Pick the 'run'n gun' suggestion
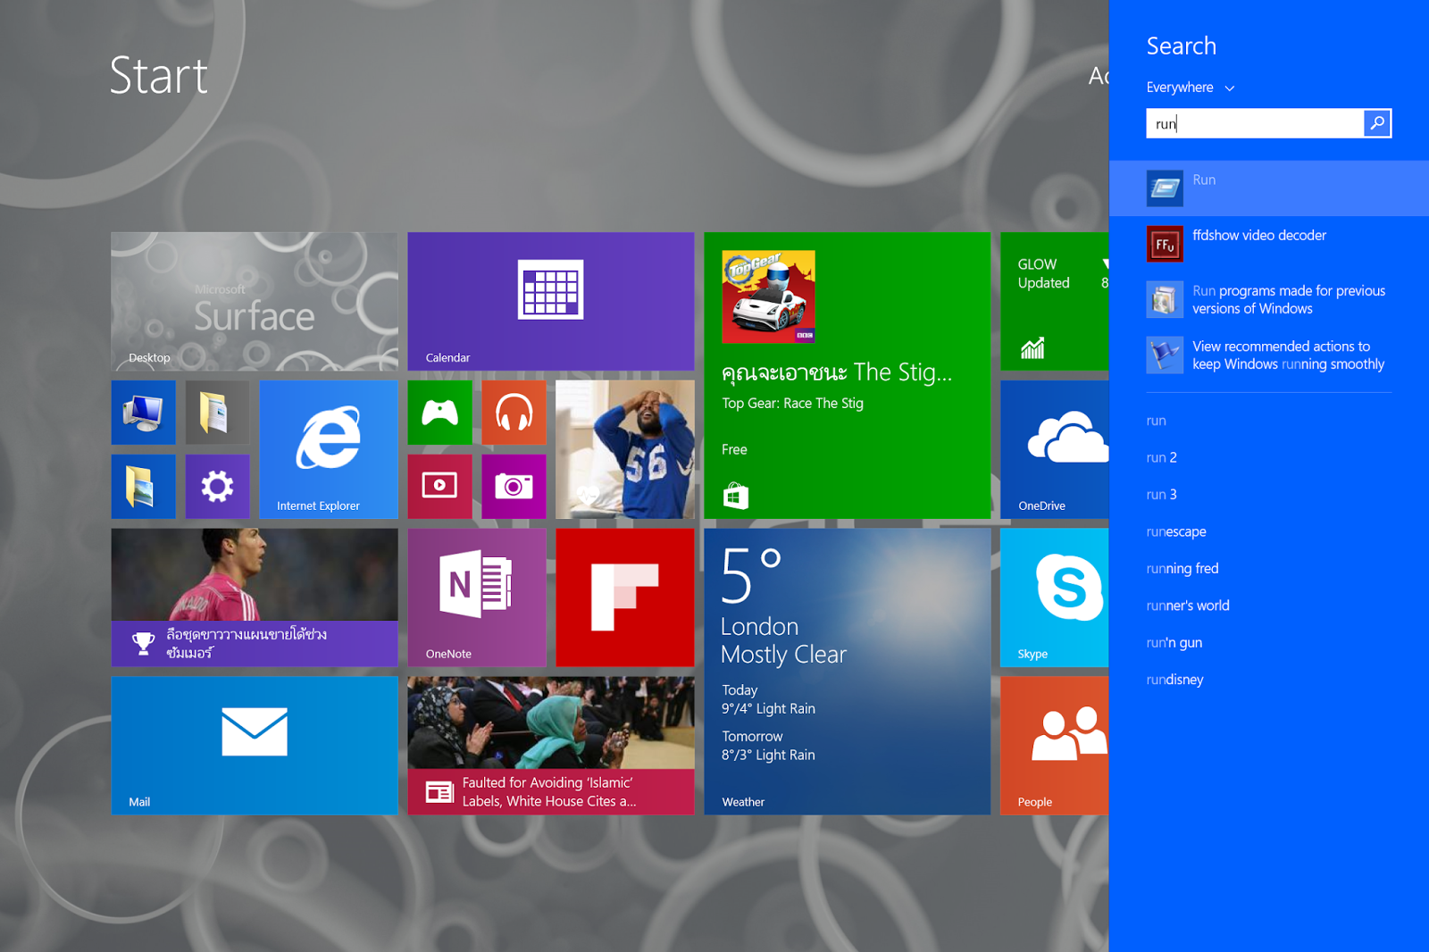Viewport: 1429px width, 952px height. coord(1174,643)
